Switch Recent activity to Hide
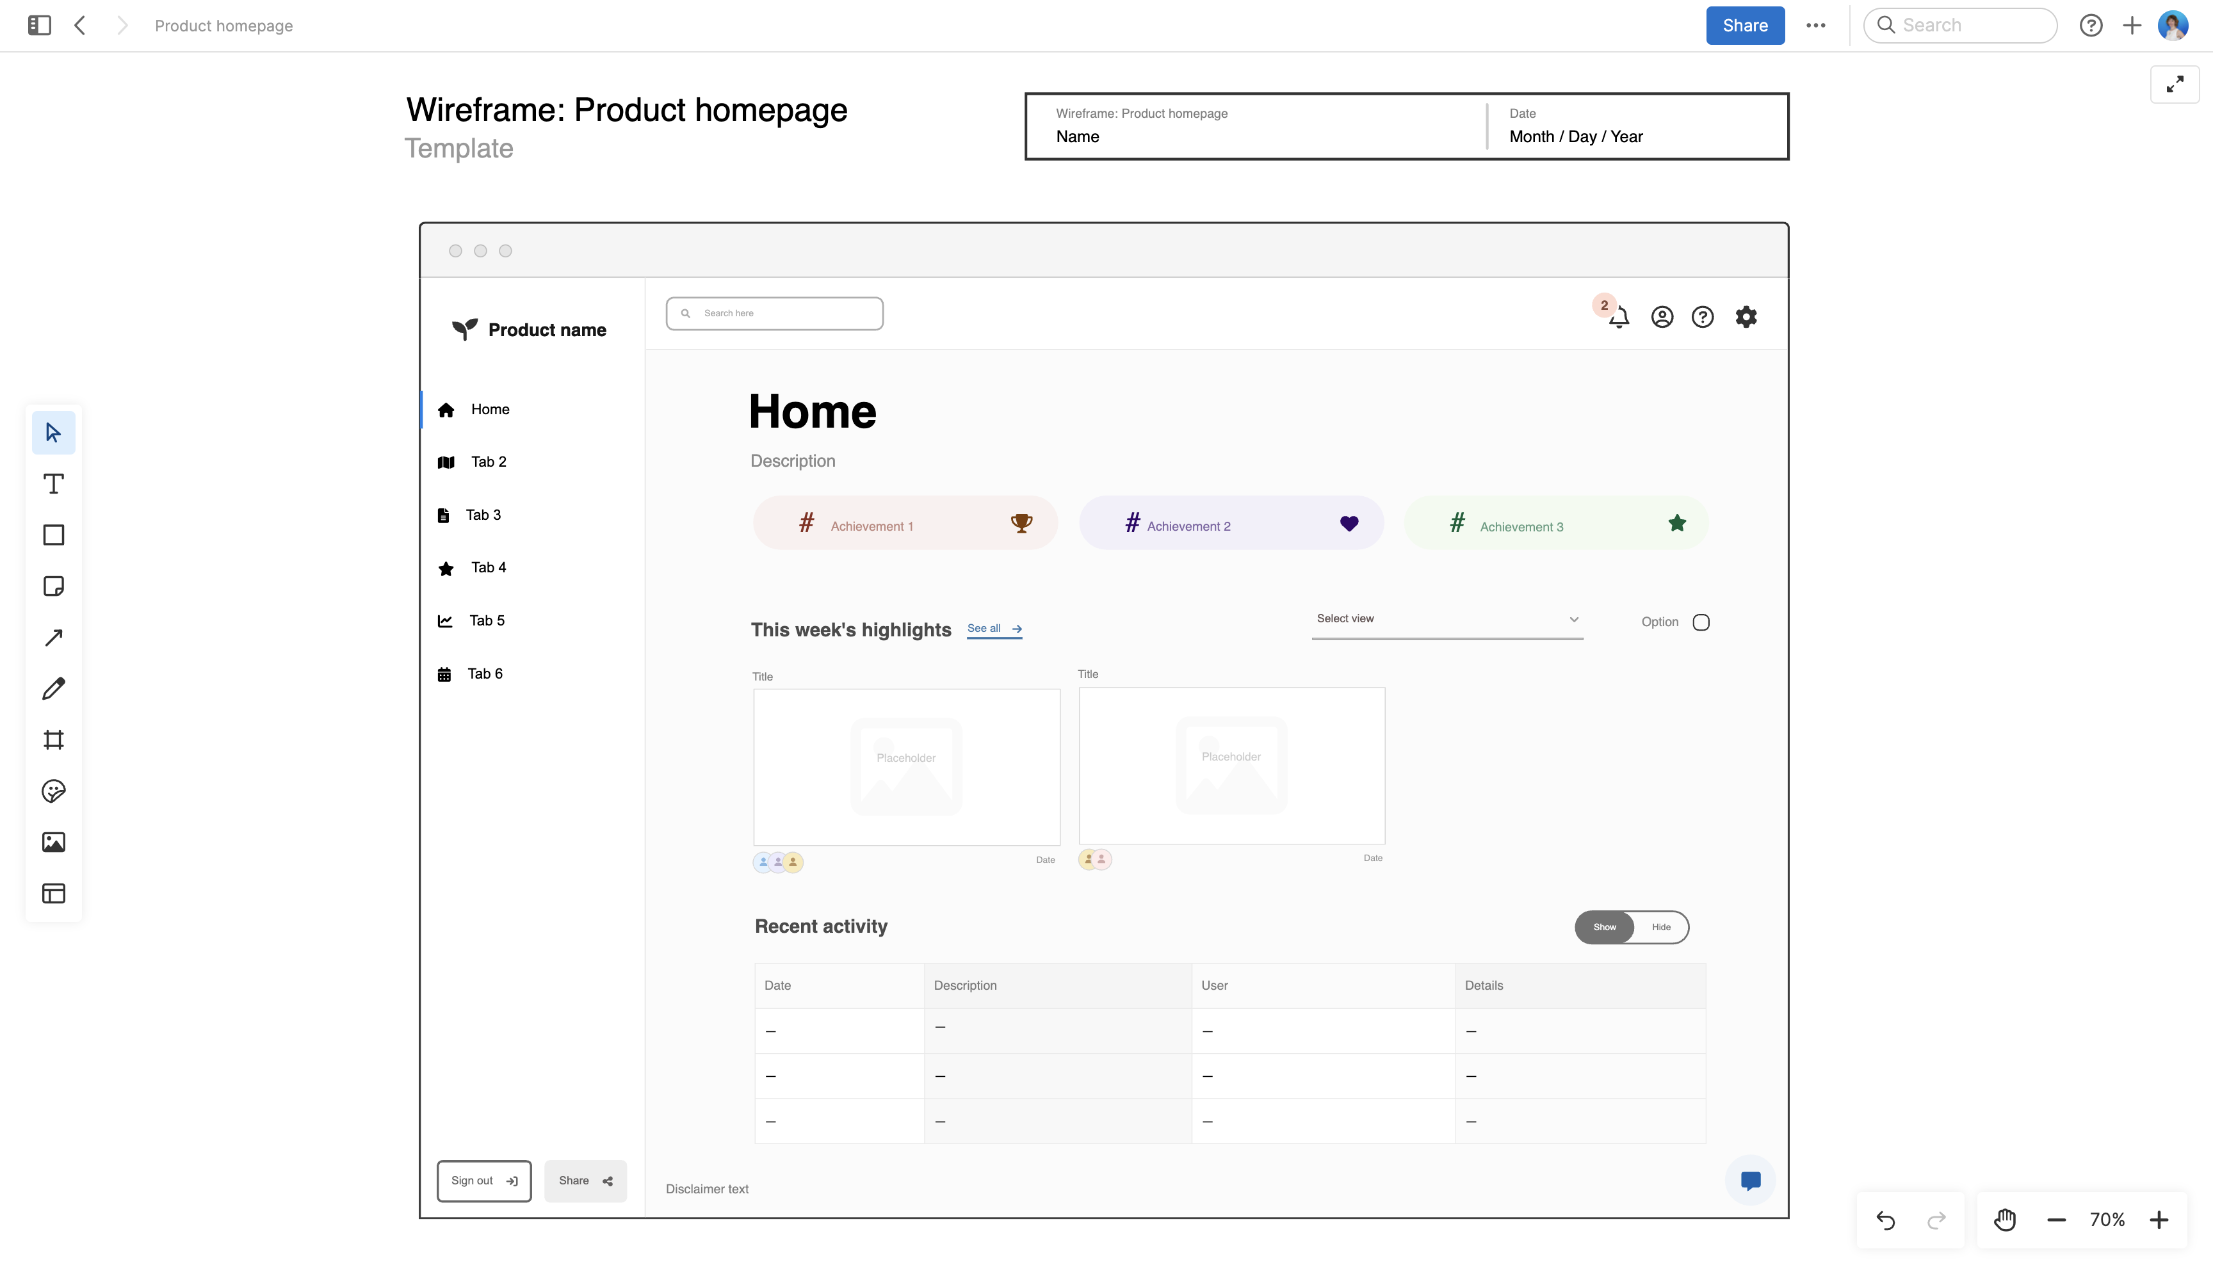2213x1274 pixels. click(1660, 926)
